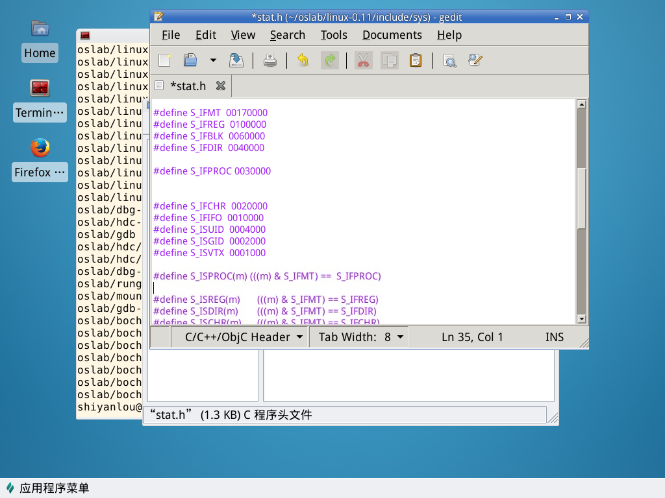Open the Find toolbar icon
The width and height of the screenshot is (665, 498).
pyautogui.click(x=449, y=60)
